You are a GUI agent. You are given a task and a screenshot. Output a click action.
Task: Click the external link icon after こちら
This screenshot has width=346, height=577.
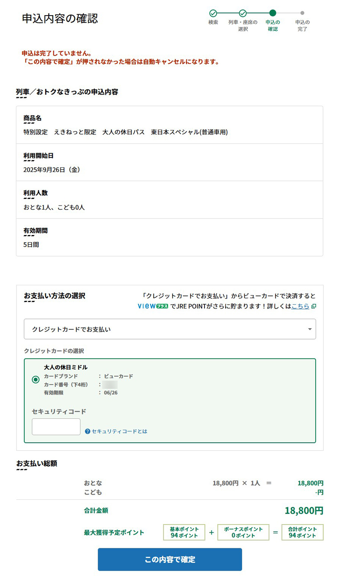pos(314,306)
